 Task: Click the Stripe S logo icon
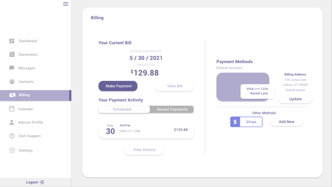pos(235,122)
